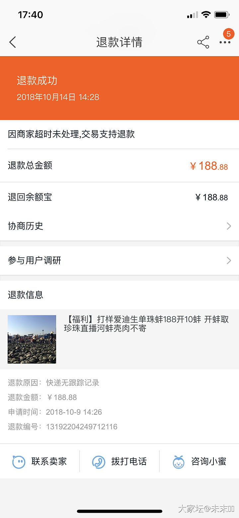239x518 pixels.
Task: Tap the refund number 13192204249712116
Action: point(82,427)
